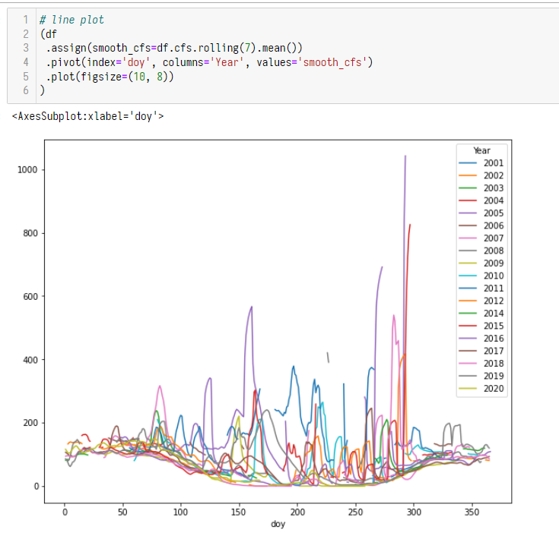The image size is (559, 533).
Task: Click the orange 2012 legend line swatch
Action: pos(468,301)
